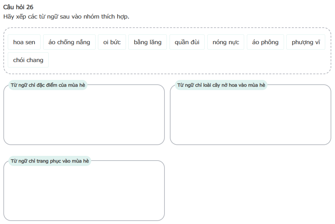Image resolution: width=335 pixels, height=224 pixels.
Task: Click inside the summer clothing drop box
Action: [x=84, y=192]
